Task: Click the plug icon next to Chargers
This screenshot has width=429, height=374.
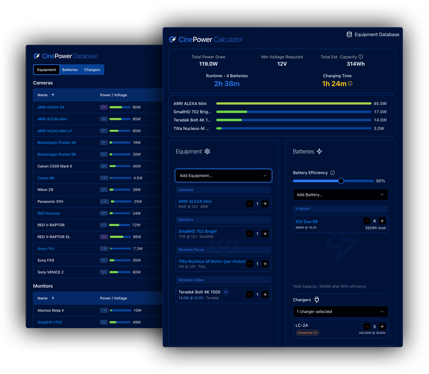Action: 317,300
